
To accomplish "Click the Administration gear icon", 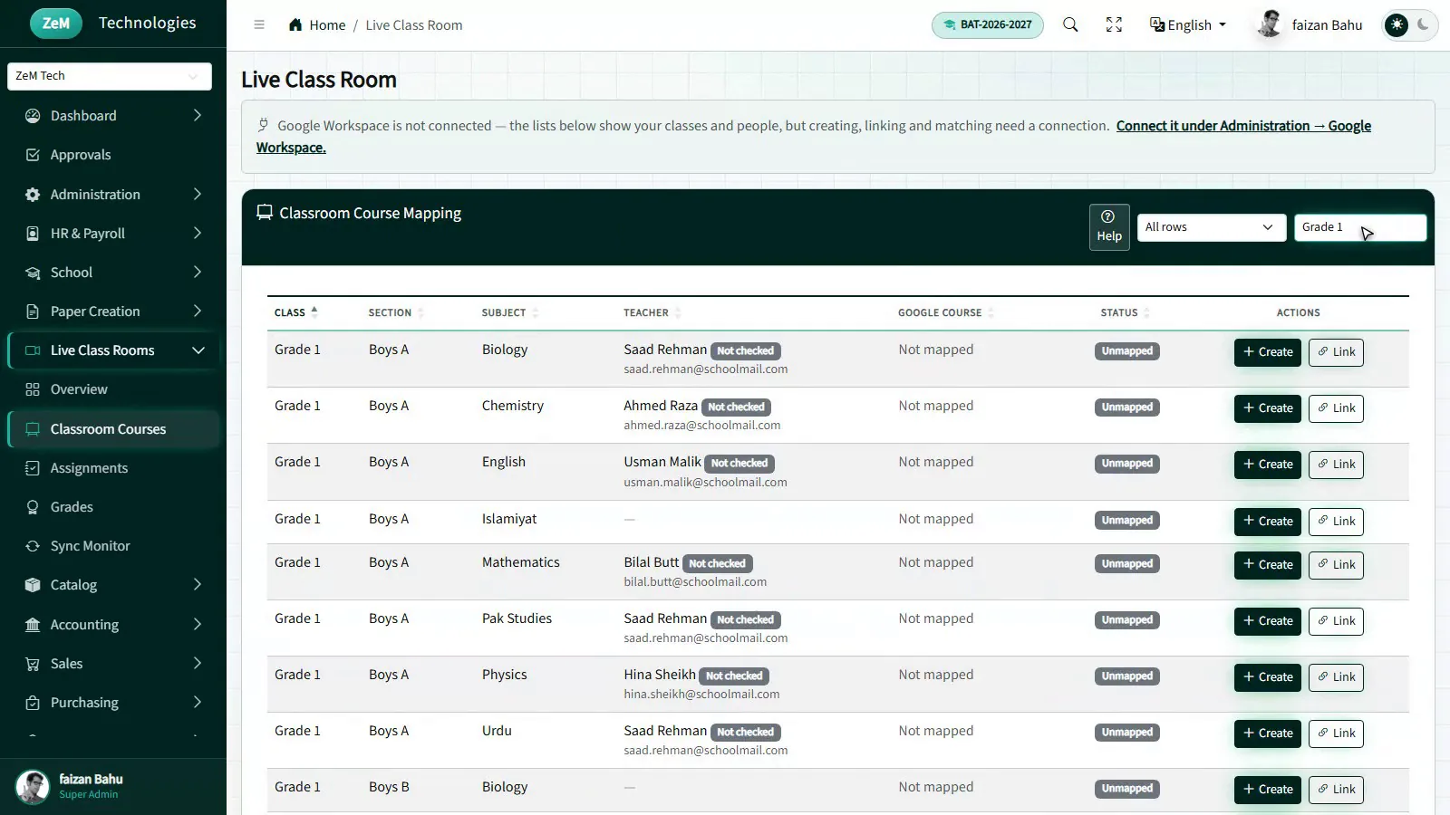I will click(33, 195).
